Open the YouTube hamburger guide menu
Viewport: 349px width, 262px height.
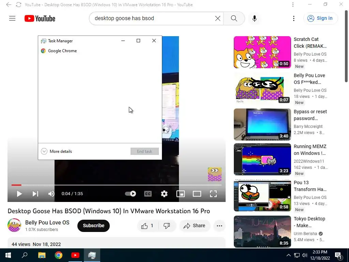pos(12,18)
